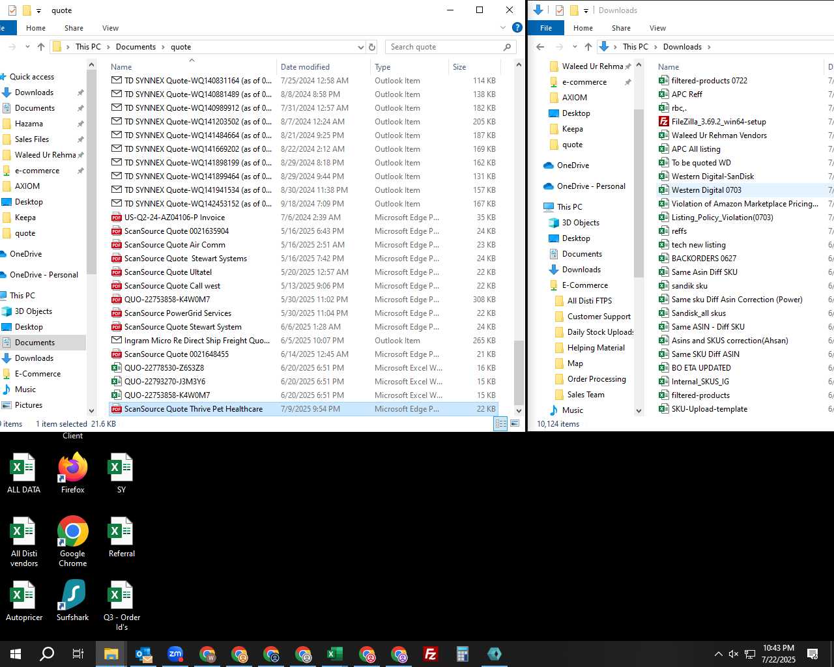Switch quote window to large icons view
834x667 pixels.
click(x=515, y=423)
